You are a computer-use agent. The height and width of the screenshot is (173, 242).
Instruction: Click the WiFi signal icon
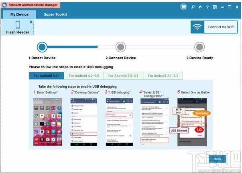197,27
